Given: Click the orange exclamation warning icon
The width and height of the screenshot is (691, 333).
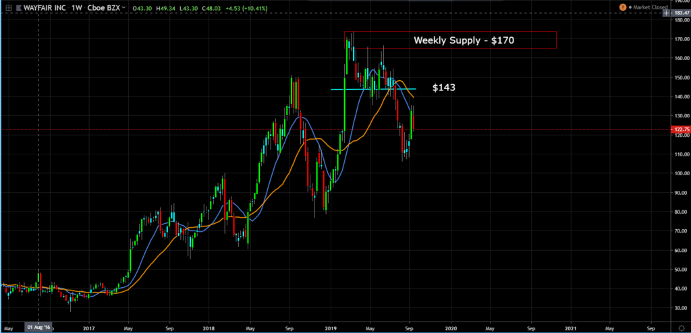Looking at the screenshot, I should [623, 7].
